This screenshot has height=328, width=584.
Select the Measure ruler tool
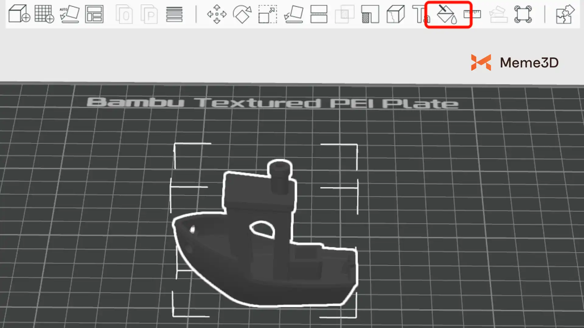(x=472, y=14)
